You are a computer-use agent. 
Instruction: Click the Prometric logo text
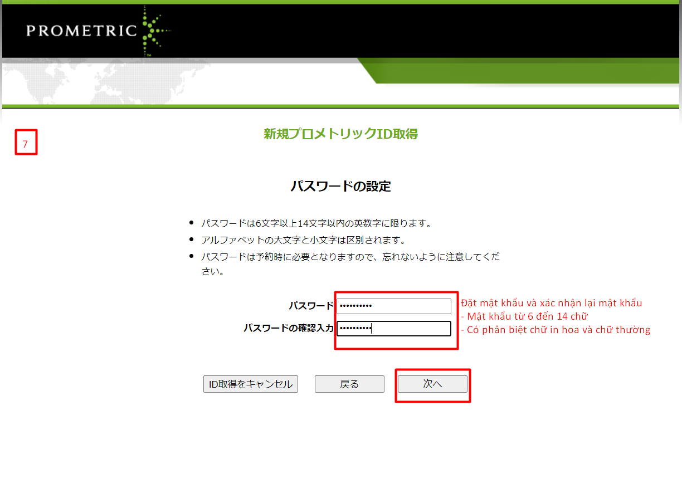(81, 30)
